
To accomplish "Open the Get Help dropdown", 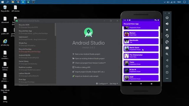I will (114, 84).
